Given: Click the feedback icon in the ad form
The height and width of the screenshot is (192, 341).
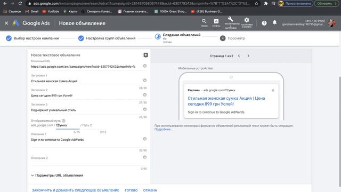Looking at the screenshot, I should point(145,55).
